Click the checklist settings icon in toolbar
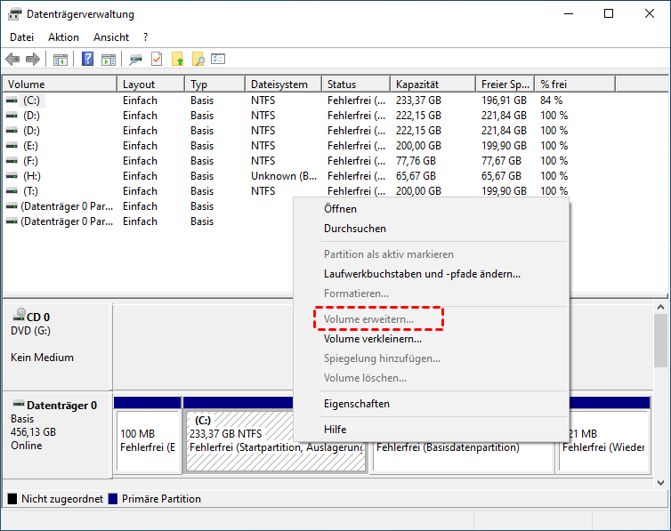The image size is (671, 531). pyautogui.click(x=218, y=60)
